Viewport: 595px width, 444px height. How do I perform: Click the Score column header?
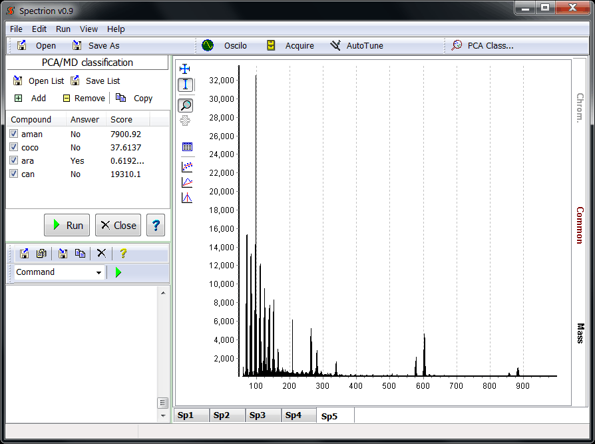121,120
